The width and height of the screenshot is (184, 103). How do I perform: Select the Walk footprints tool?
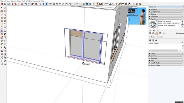point(2,64)
